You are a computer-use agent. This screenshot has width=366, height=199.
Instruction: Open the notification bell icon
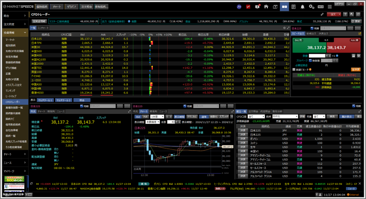(302, 7)
